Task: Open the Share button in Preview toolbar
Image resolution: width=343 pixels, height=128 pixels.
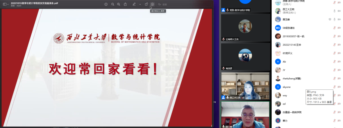Action: pyautogui.click(x=125, y=4)
